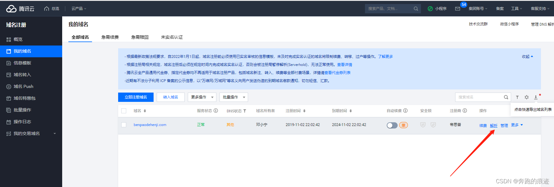
Task: Click the 立即注册域名 button
Action: tap(136, 97)
